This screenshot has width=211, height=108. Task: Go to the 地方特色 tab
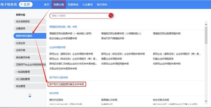click(x=102, y=5)
